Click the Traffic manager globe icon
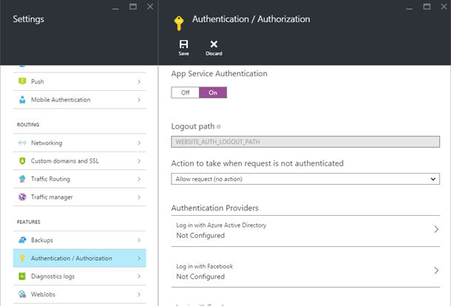 22,197
